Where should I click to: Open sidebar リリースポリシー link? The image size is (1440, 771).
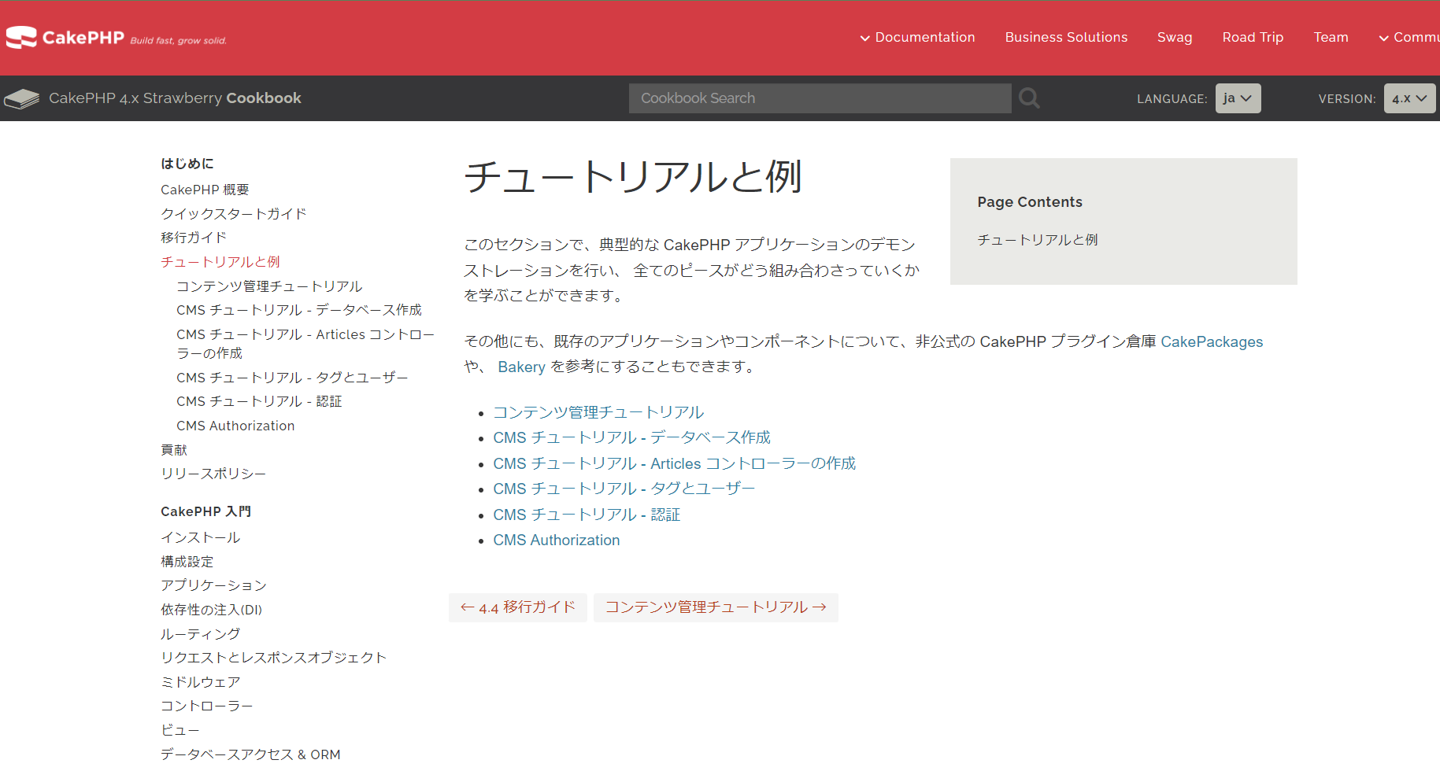pyautogui.click(x=213, y=474)
